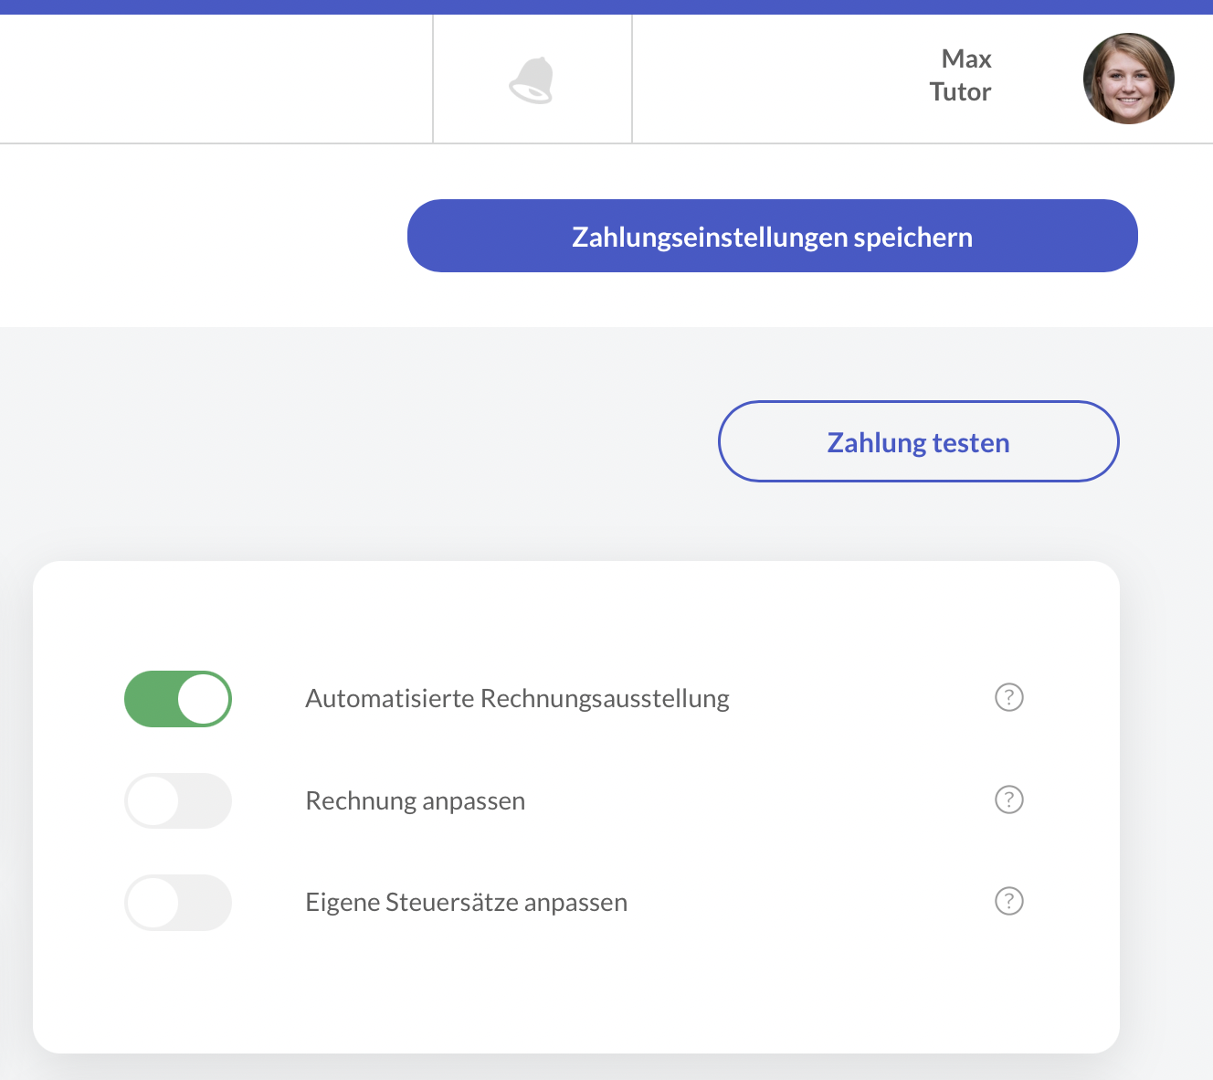The width and height of the screenshot is (1213, 1080).
Task: Open the notifications bell
Action: (532, 80)
